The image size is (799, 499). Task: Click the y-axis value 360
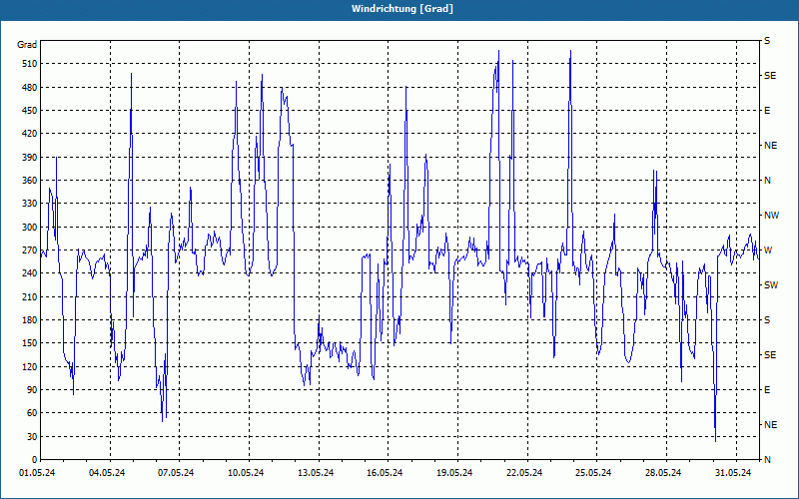tap(31, 181)
